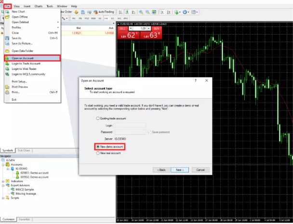Open the periods clock icon
293x224 pixels.
[x=185, y=12]
